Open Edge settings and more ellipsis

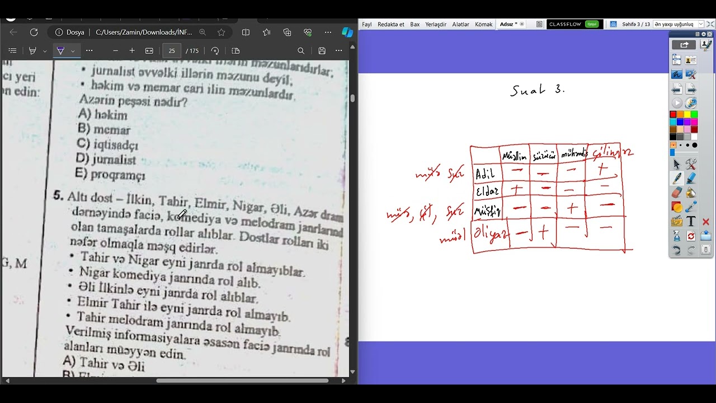(x=328, y=32)
